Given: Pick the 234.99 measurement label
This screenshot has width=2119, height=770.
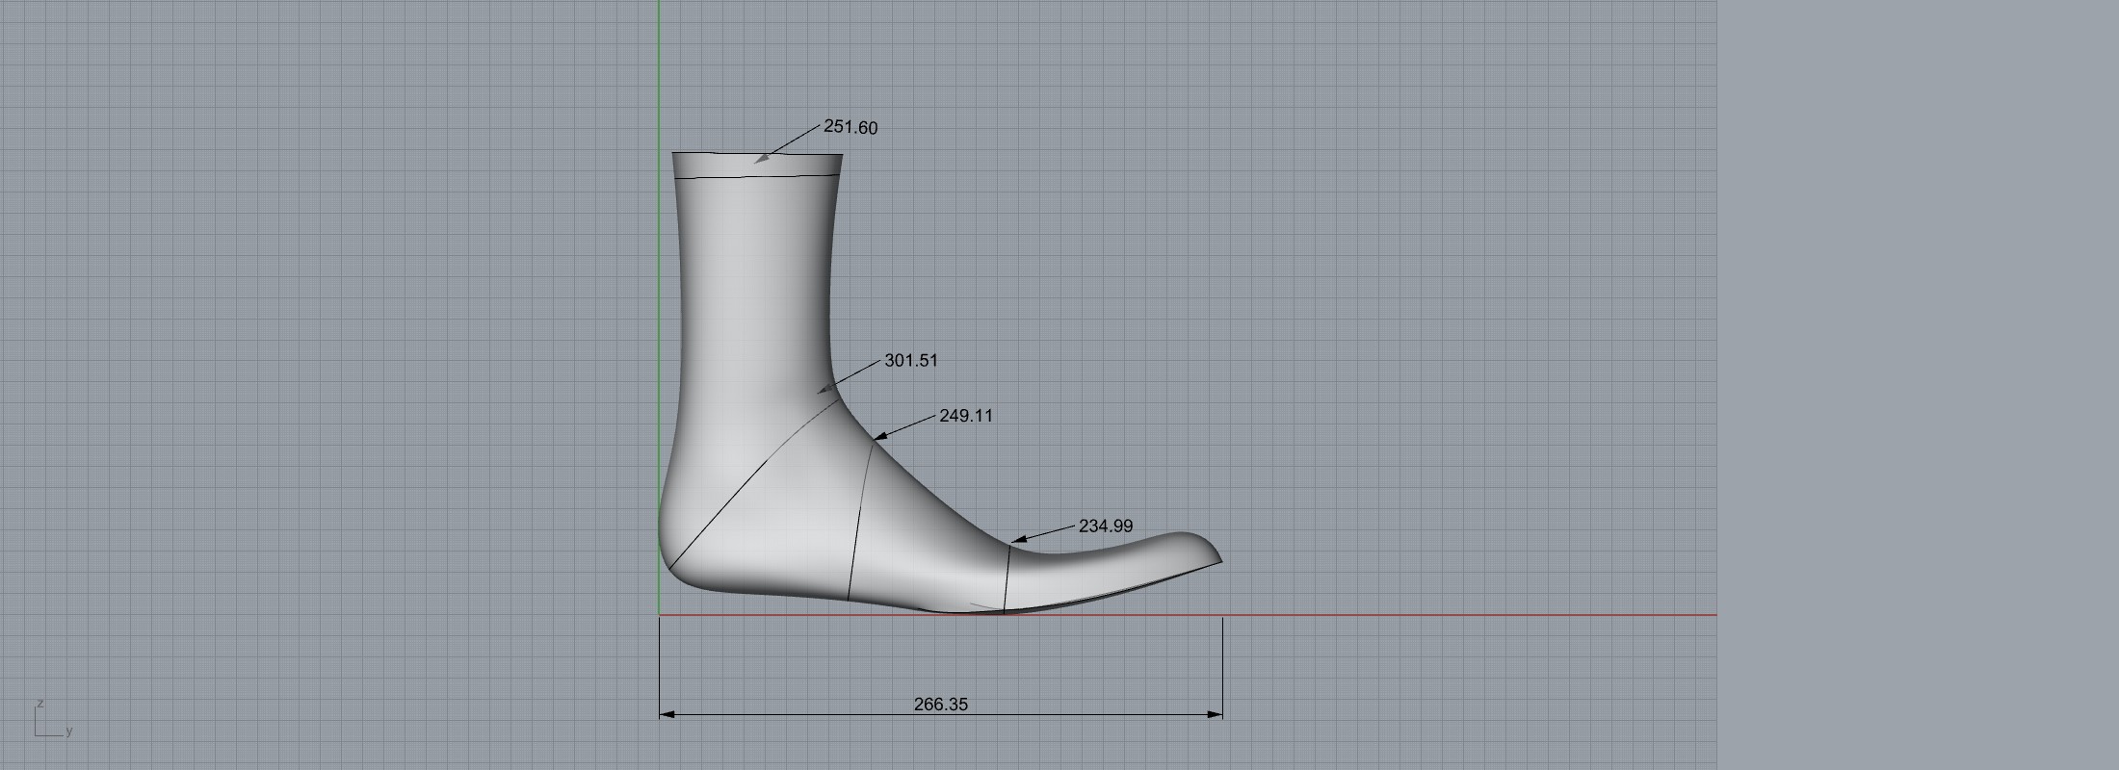Looking at the screenshot, I should coord(1105,526).
